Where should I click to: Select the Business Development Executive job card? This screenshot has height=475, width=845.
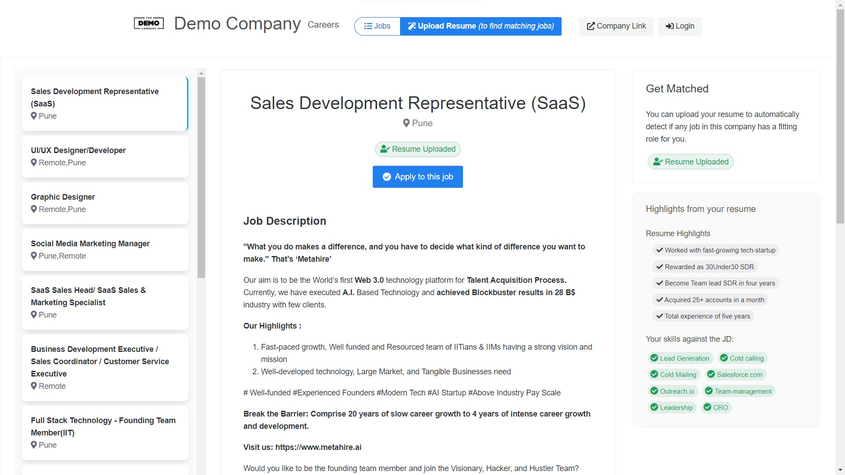click(105, 367)
